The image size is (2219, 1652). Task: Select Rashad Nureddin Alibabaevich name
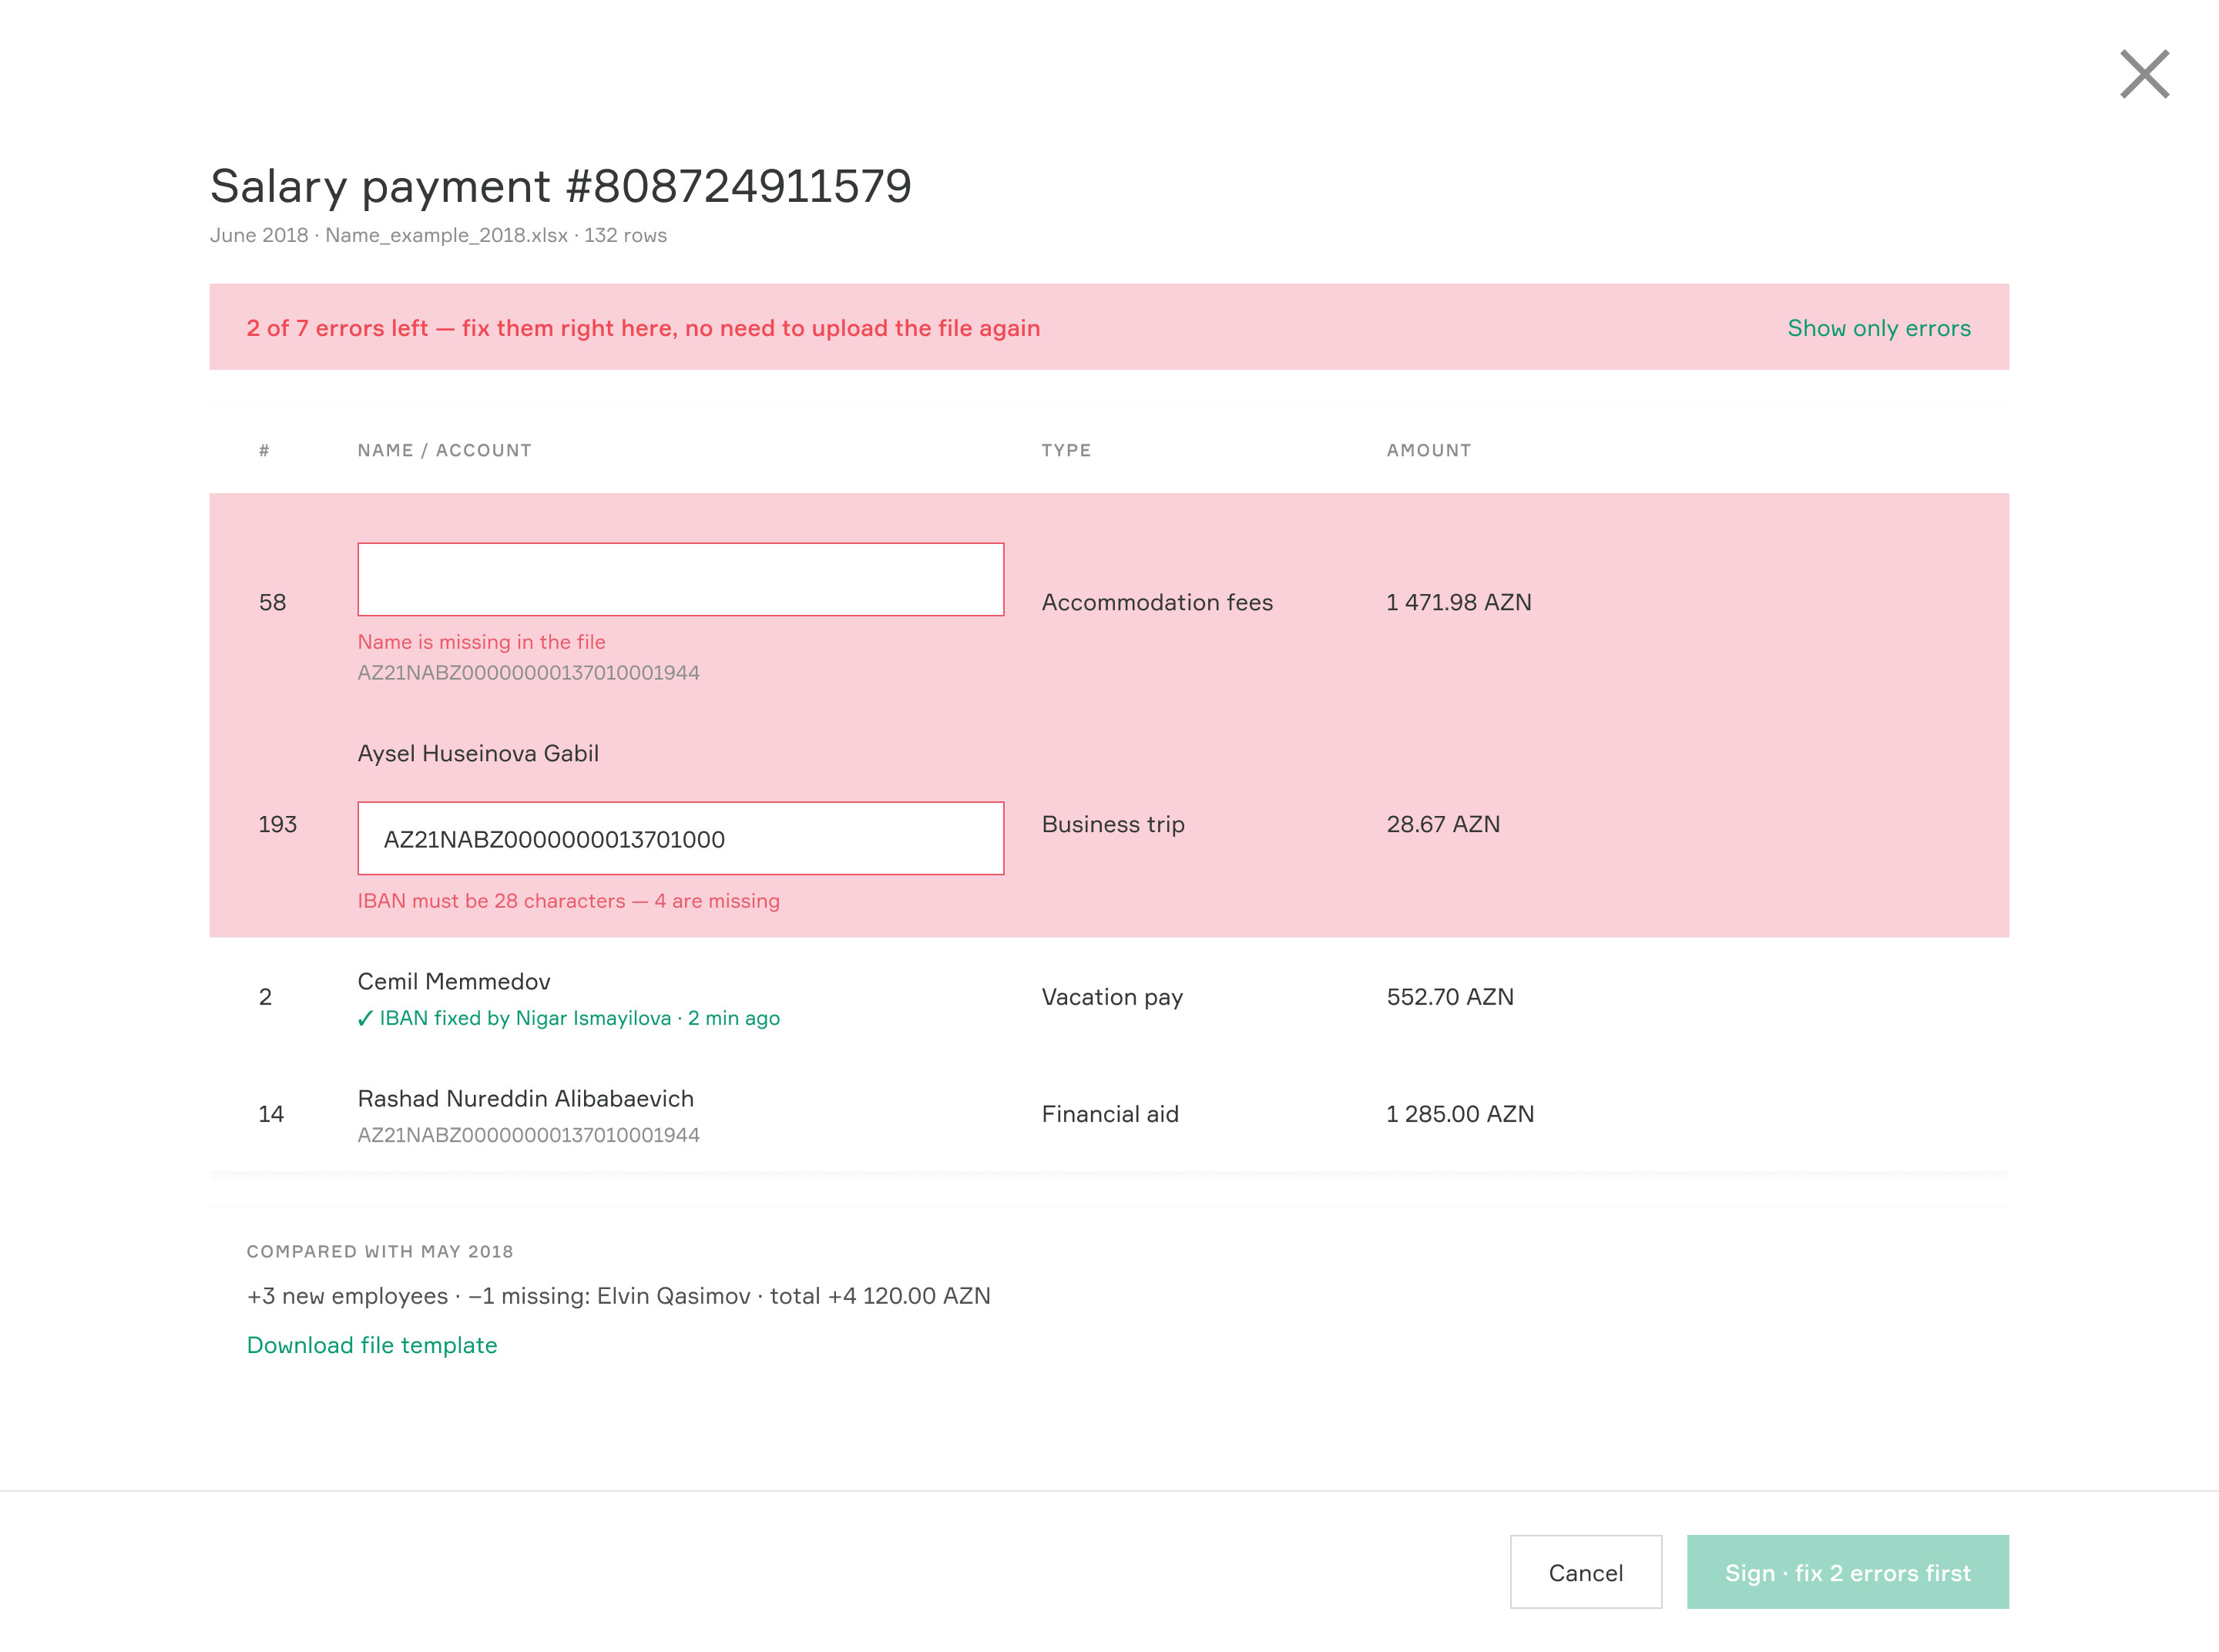pos(525,1098)
